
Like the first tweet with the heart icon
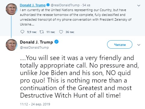point(61,32)
